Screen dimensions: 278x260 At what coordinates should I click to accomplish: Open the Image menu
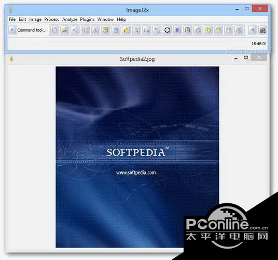[35, 19]
